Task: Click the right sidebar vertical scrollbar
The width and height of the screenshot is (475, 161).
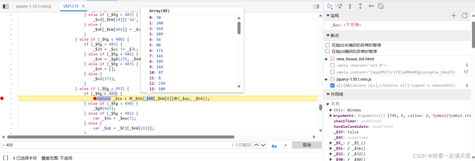Action: 473,35
